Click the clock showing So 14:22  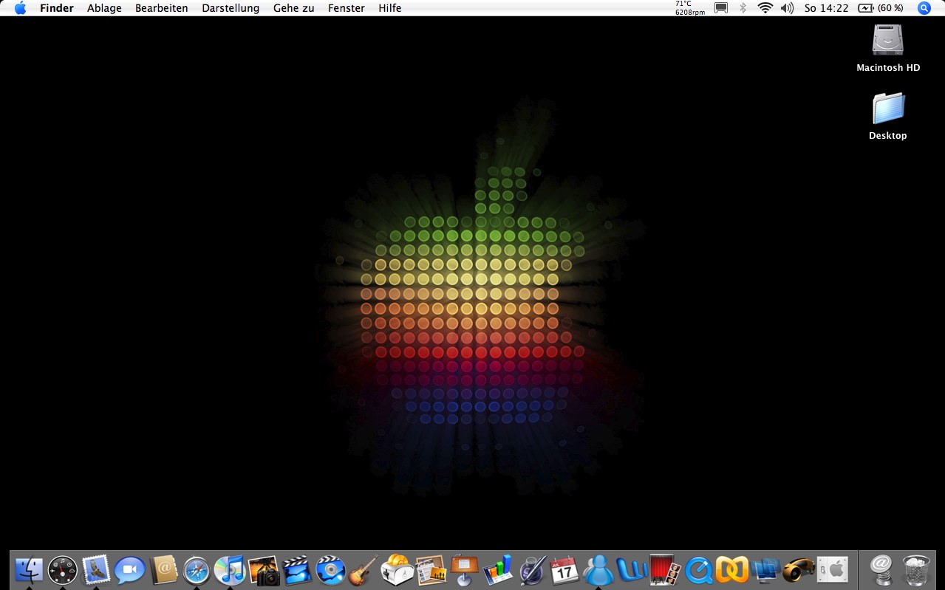[826, 8]
